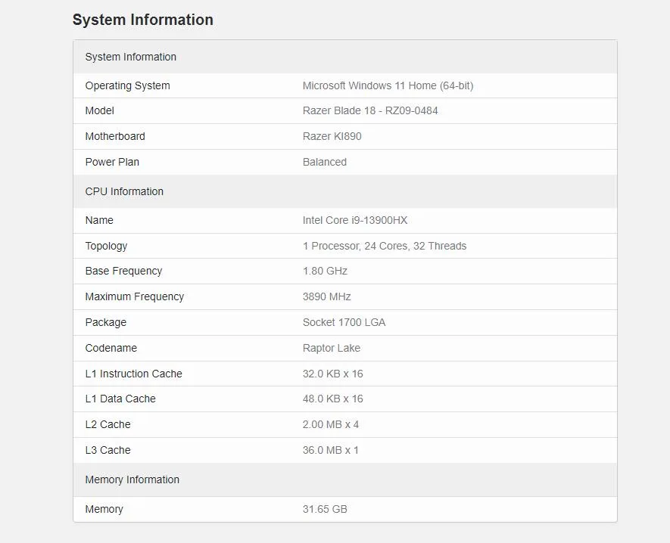The width and height of the screenshot is (670, 543).
Task: Select the '3890 MHz' value
Action: click(x=326, y=296)
